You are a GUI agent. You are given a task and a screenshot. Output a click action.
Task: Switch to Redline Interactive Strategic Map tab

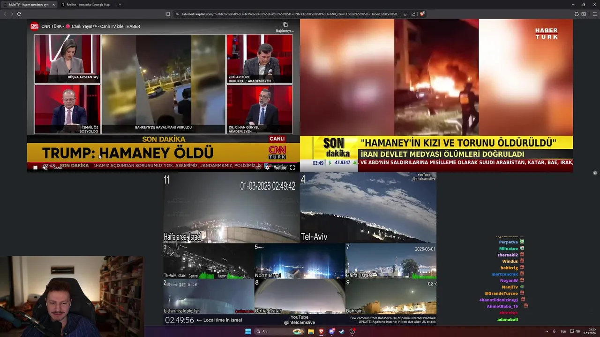coord(88,5)
